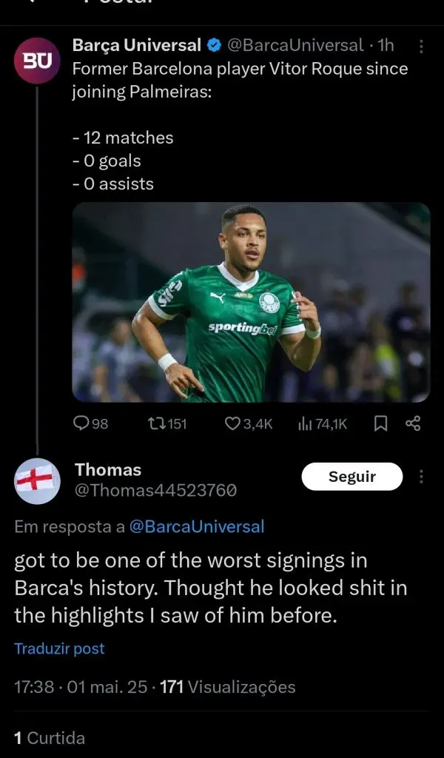This screenshot has width=444, height=758.
Task: Open the more options menu on Barça Universal's post
Action: (423, 46)
